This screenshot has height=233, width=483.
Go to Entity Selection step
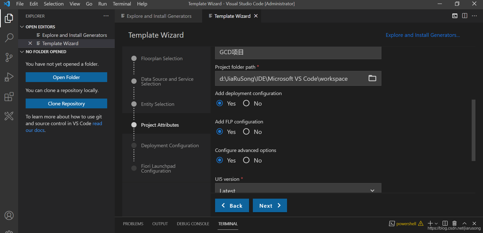157,104
